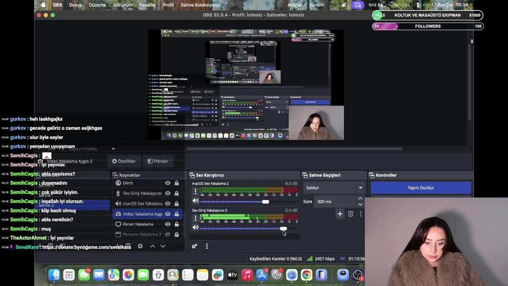This screenshot has width=508, height=286.
Task: Click the Wi-Fi status icon
Action: (396, 5)
